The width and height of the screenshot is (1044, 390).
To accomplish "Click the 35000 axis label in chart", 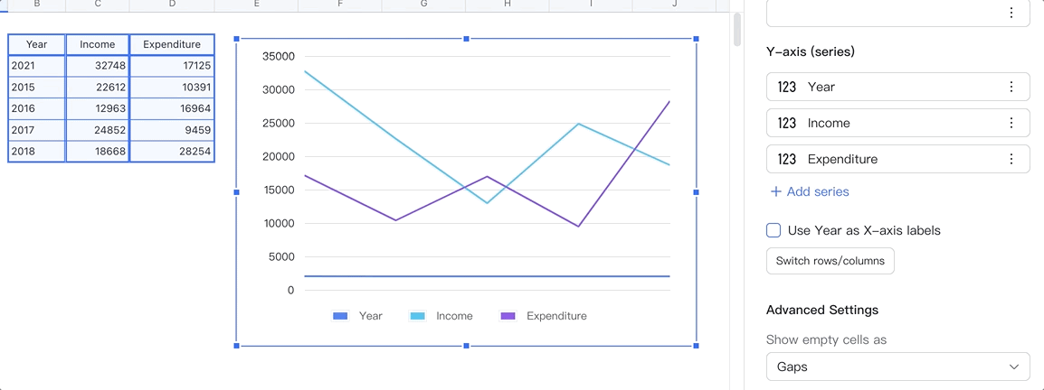I will click(279, 57).
